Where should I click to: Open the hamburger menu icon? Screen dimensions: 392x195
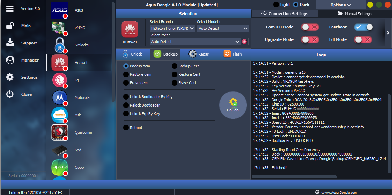(x=10, y=8)
